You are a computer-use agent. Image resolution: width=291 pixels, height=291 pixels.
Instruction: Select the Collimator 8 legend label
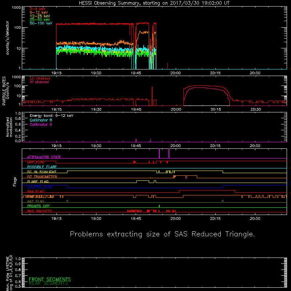click(41, 120)
